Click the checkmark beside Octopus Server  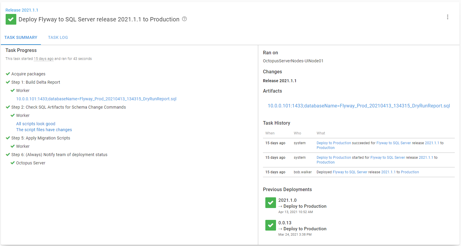(12, 163)
